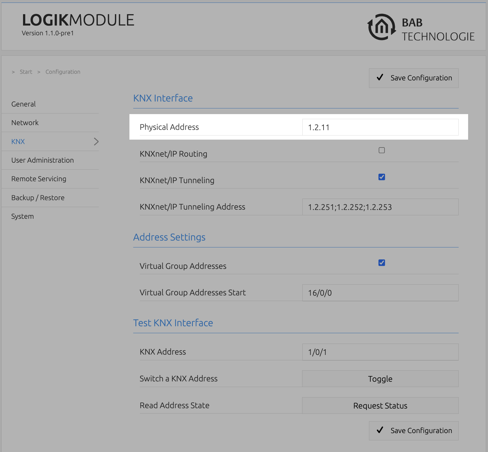
Task: Click the BAB Technologie house logo icon
Action: tap(381, 27)
